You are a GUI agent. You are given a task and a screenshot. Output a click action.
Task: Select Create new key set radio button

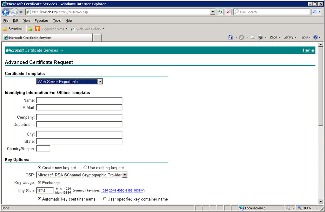39,168
